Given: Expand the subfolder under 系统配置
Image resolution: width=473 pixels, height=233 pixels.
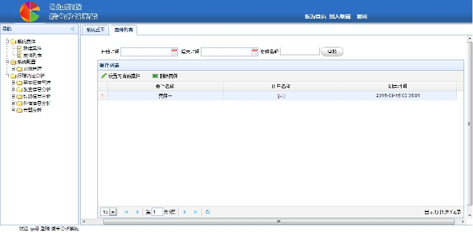Looking at the screenshot, I should (x=13, y=69).
